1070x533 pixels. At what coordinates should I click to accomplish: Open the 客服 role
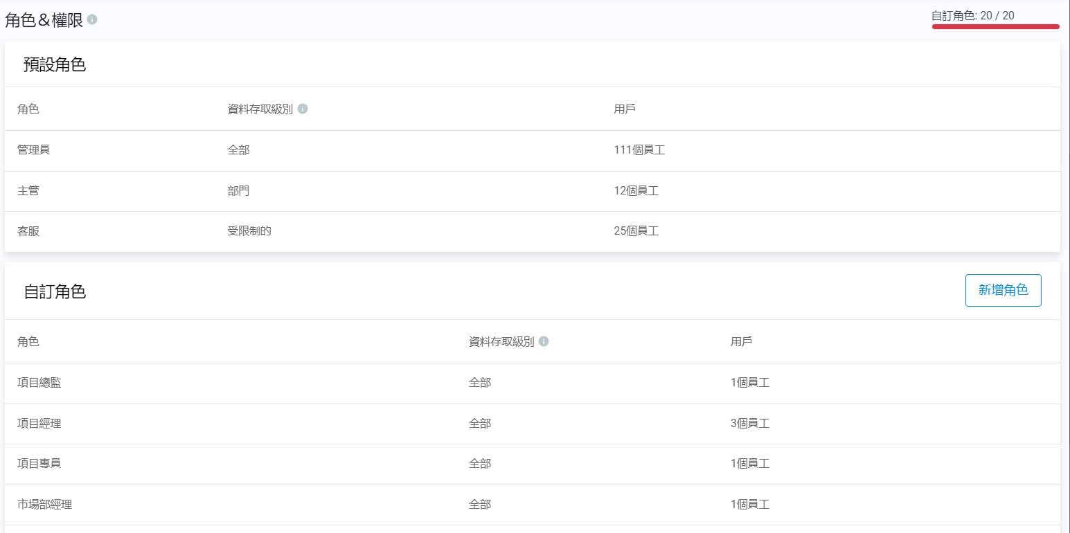pyautogui.click(x=28, y=231)
